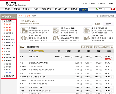116x94 pixels.
Task: Click the gold 관할구역안내 pill button
Action: click(x=39, y=51)
